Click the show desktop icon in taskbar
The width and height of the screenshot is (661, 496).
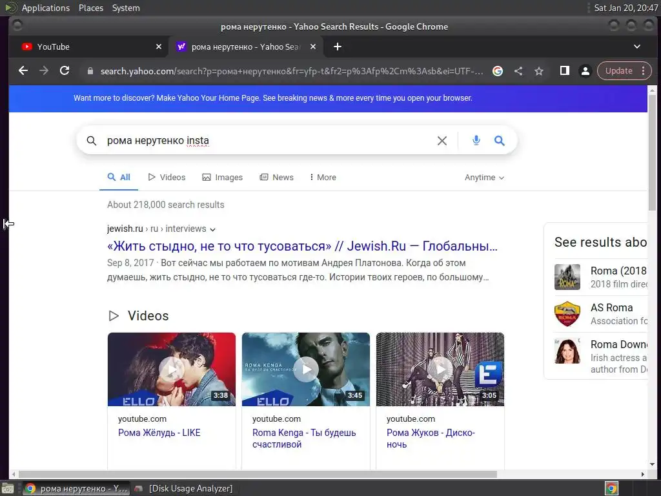pyautogui.click(x=8, y=488)
